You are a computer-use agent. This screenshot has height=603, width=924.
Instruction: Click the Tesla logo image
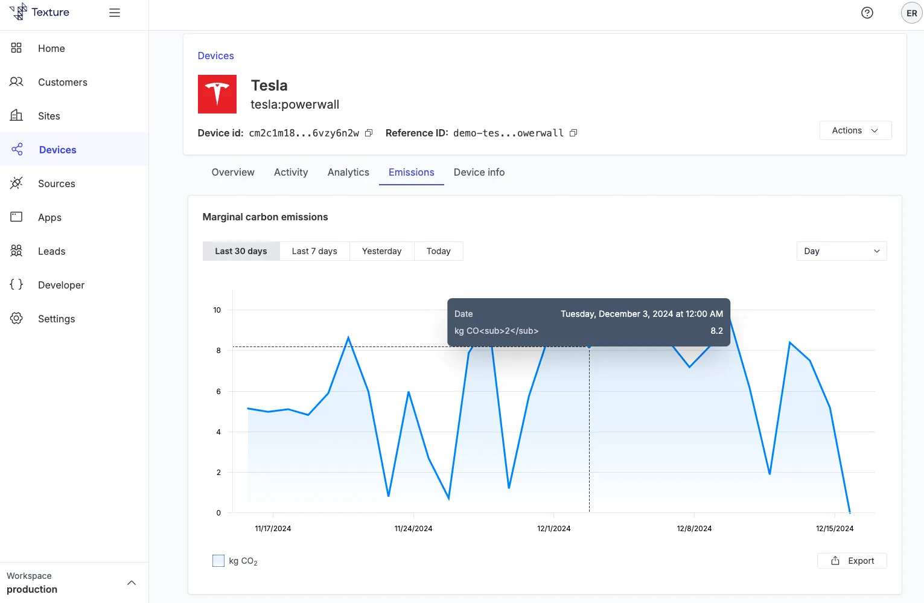(x=217, y=94)
